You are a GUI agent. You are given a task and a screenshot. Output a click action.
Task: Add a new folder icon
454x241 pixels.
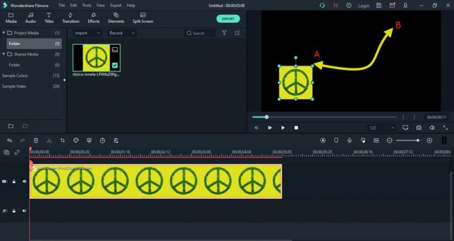click(11, 126)
